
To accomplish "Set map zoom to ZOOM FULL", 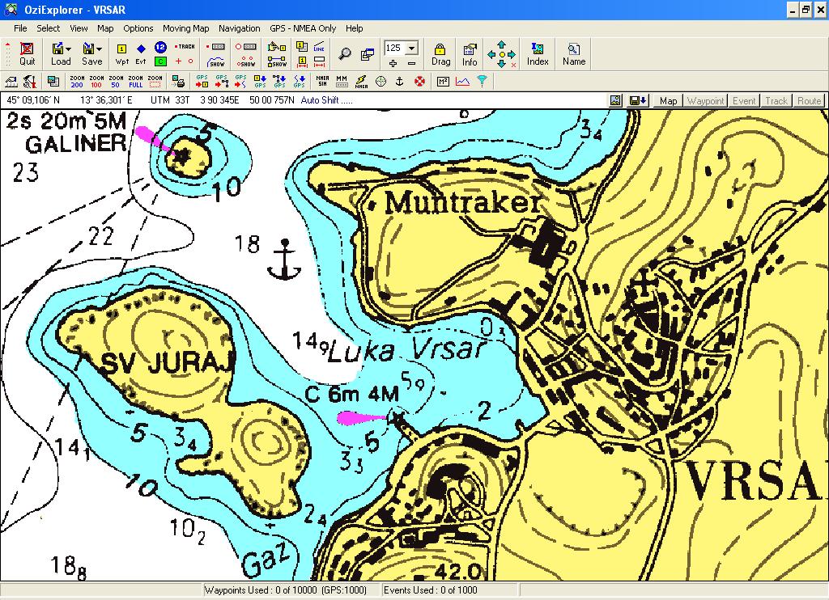I will coord(135,82).
